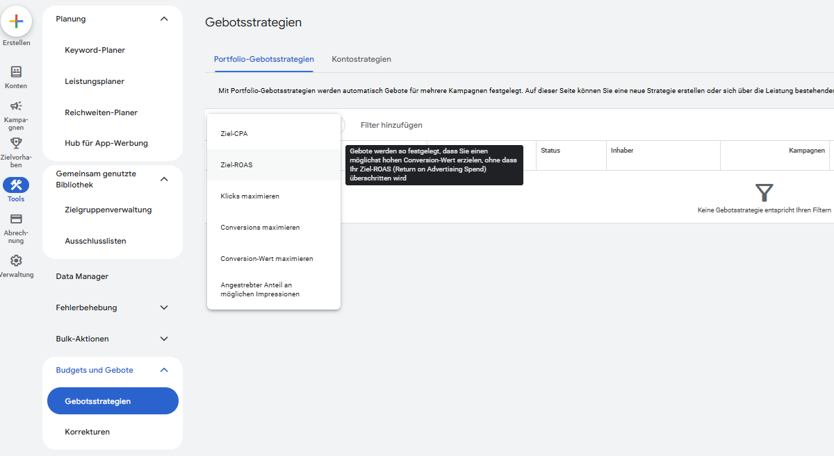The image size is (834, 456).
Task: Open Data Manager in the sidebar
Action: pos(82,276)
